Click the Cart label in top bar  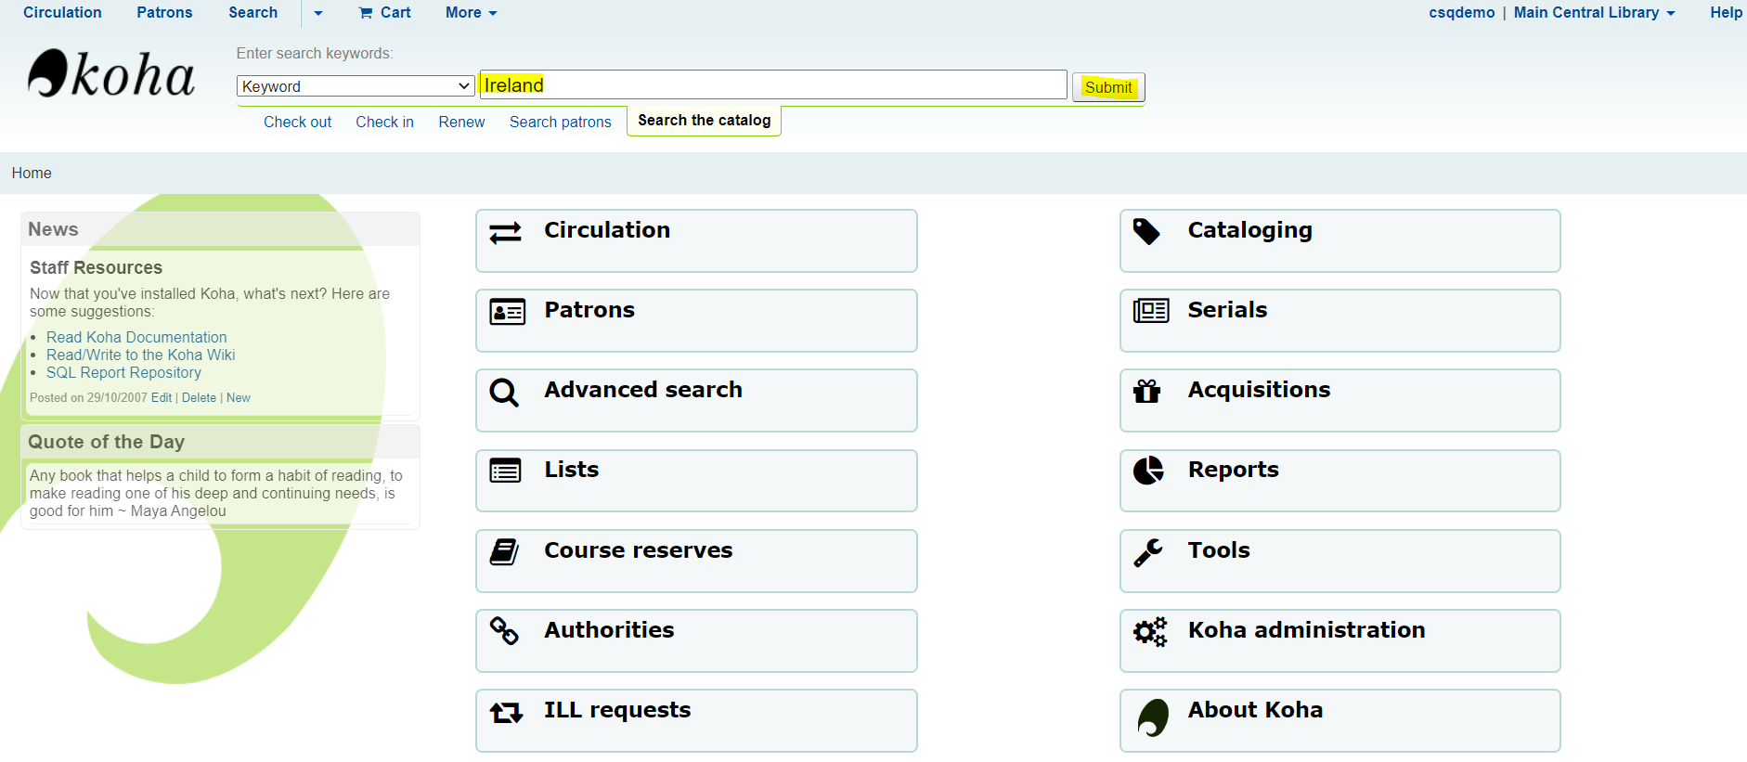(395, 13)
